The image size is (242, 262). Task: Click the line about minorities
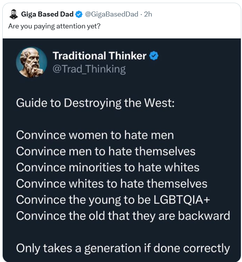108,167
